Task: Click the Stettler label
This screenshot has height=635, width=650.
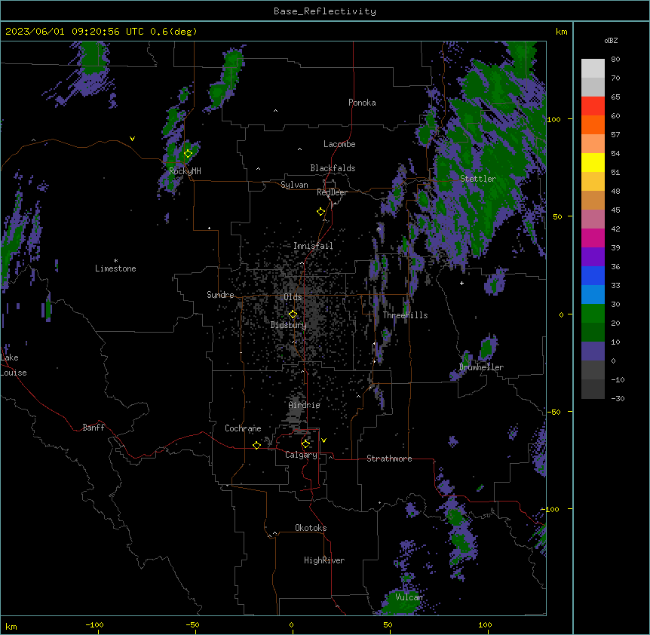Action: [478, 179]
